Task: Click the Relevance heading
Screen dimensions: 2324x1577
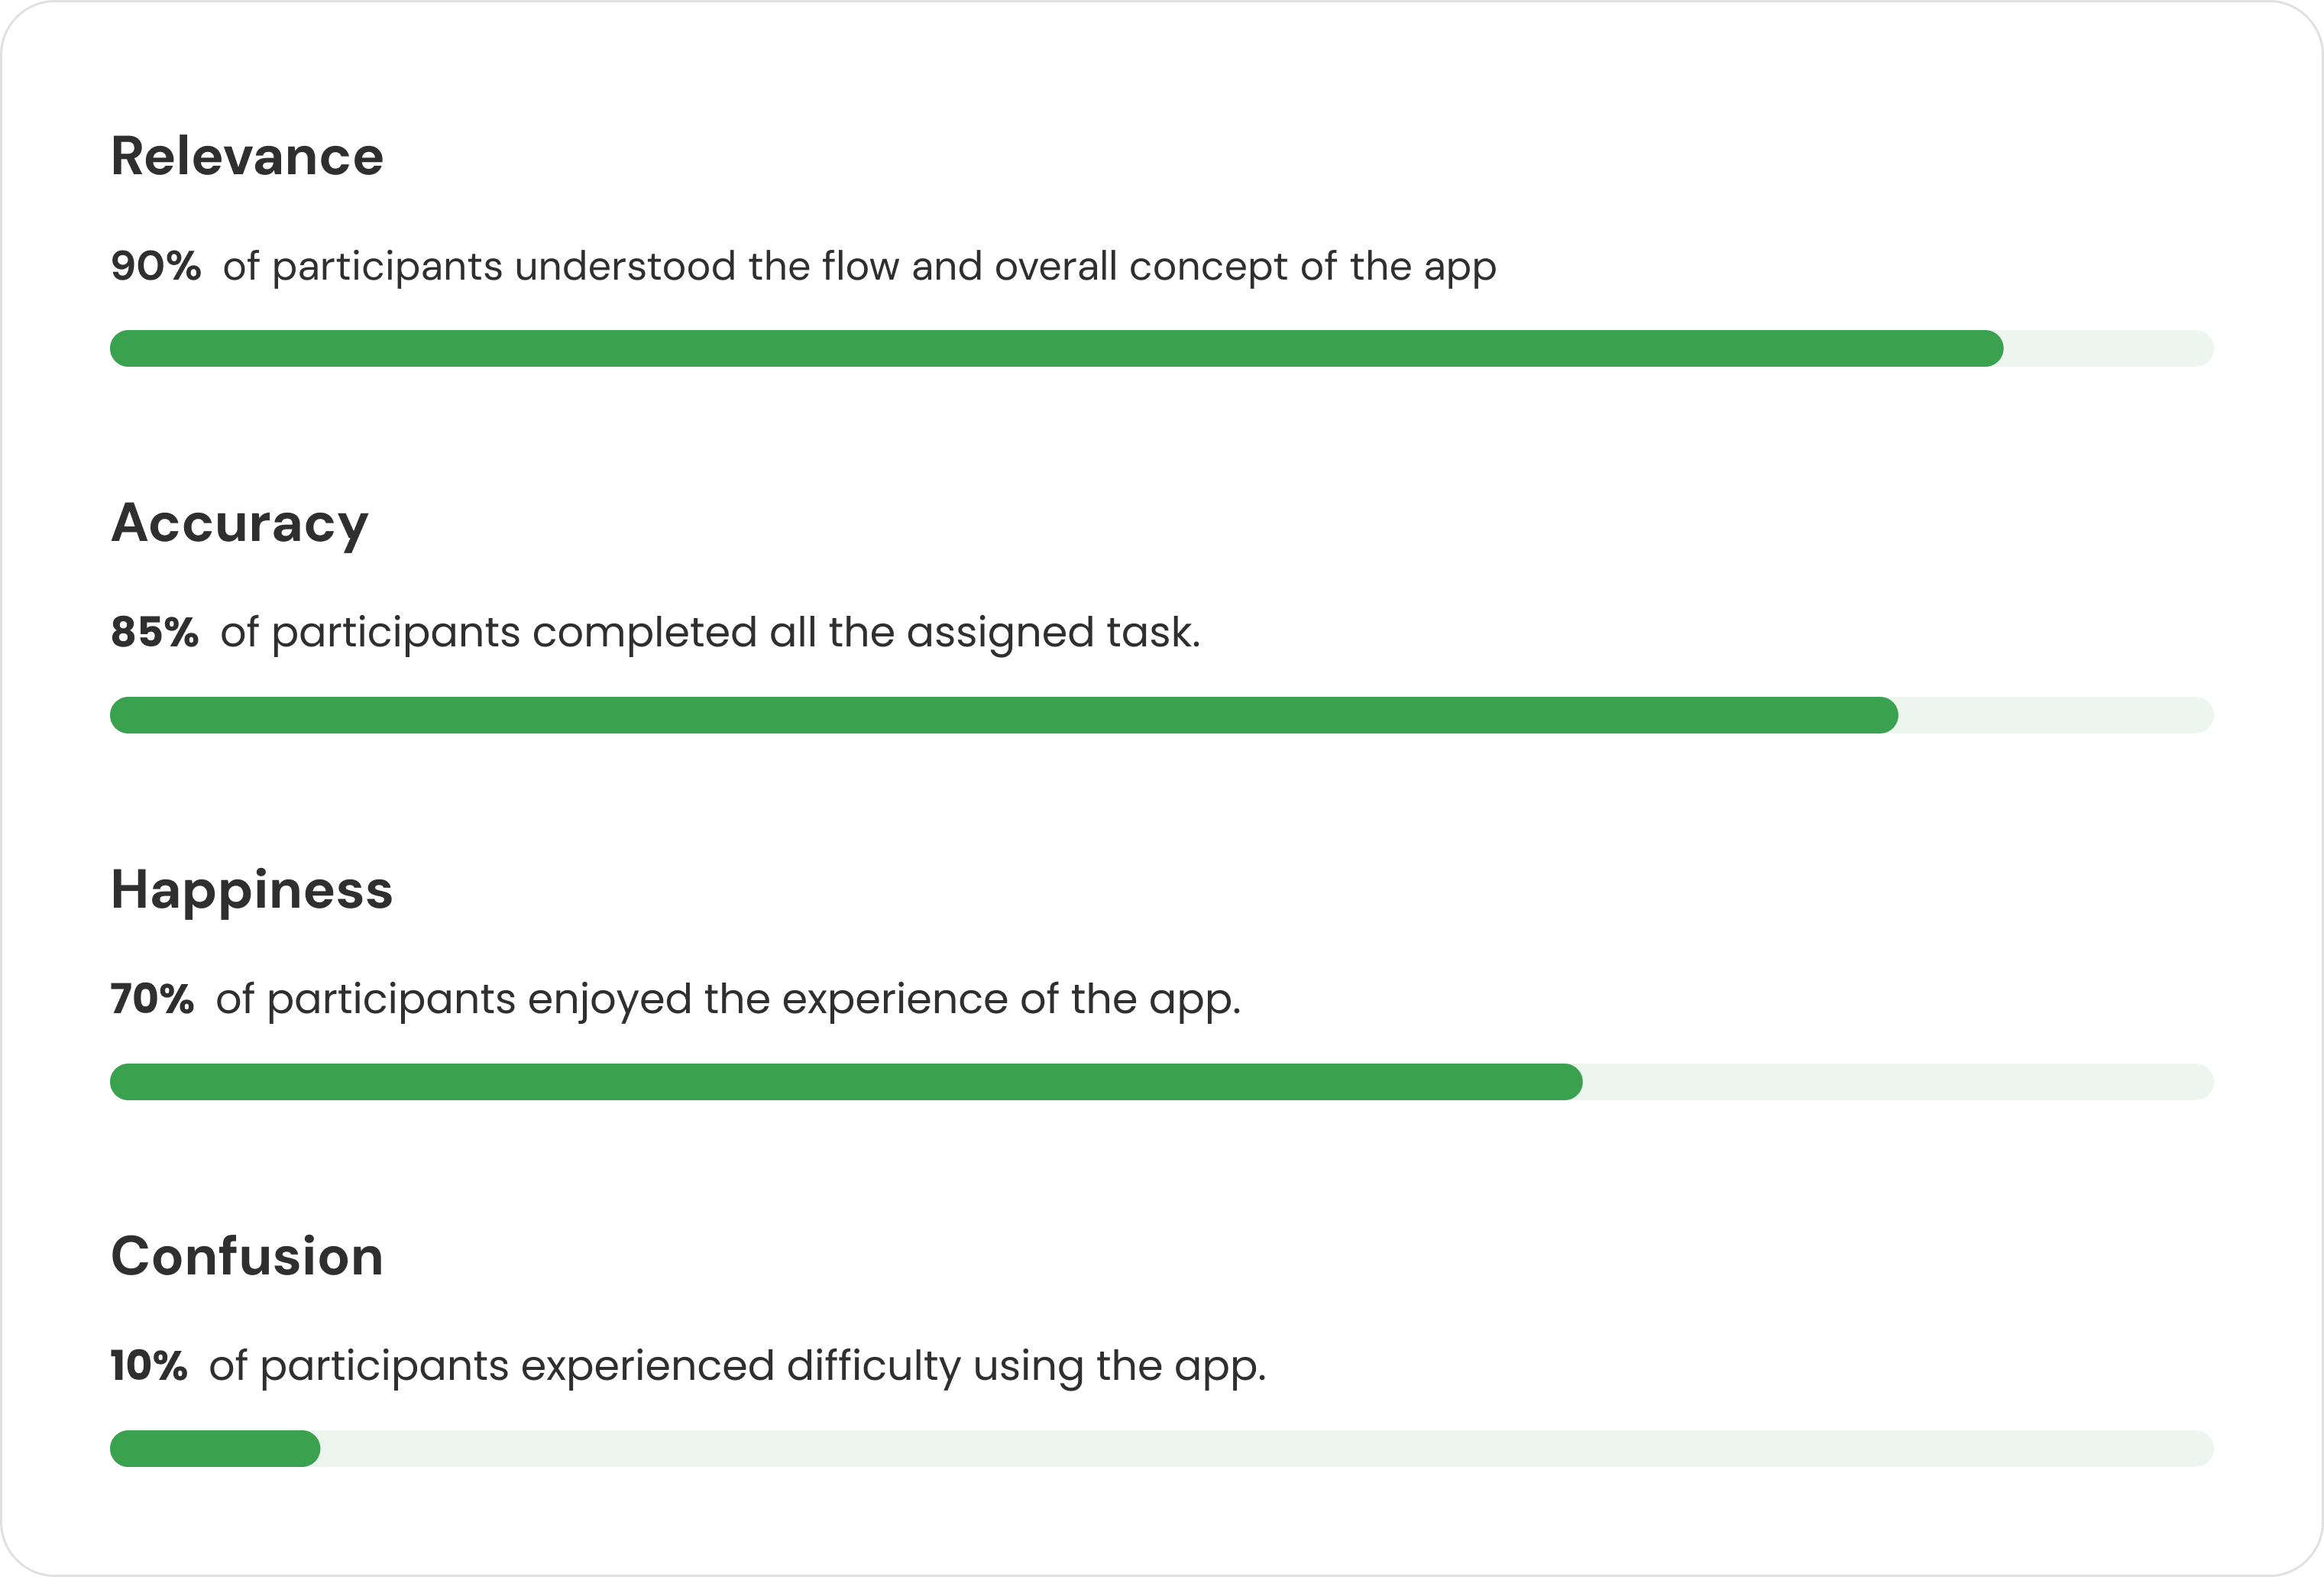Action: pyautogui.click(x=247, y=157)
